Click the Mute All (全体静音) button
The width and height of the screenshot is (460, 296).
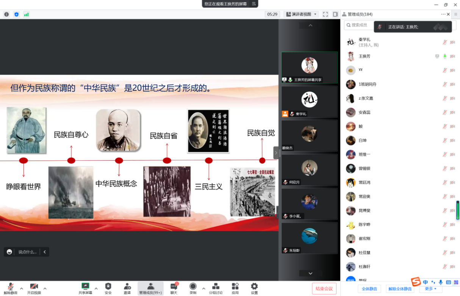pyautogui.click(x=369, y=289)
